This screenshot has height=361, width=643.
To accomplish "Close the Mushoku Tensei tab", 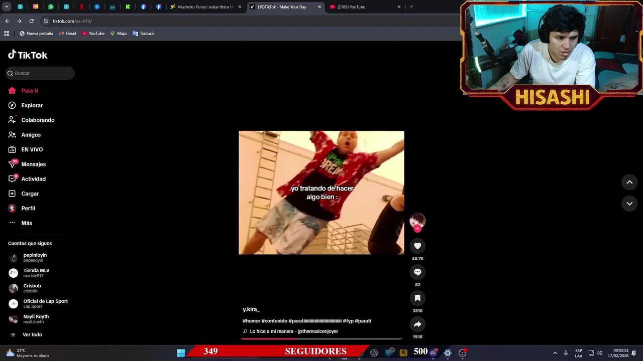I will tap(240, 7).
